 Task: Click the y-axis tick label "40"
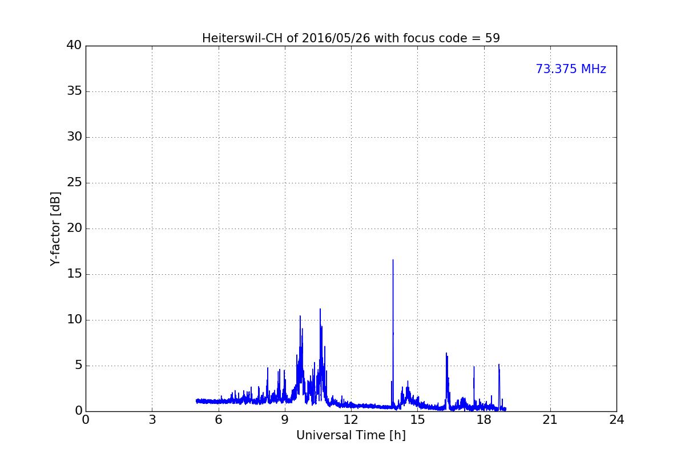coord(74,46)
